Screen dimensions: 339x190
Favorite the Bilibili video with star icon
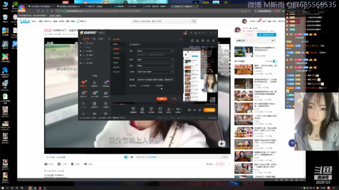pyautogui.click(x=72, y=164)
